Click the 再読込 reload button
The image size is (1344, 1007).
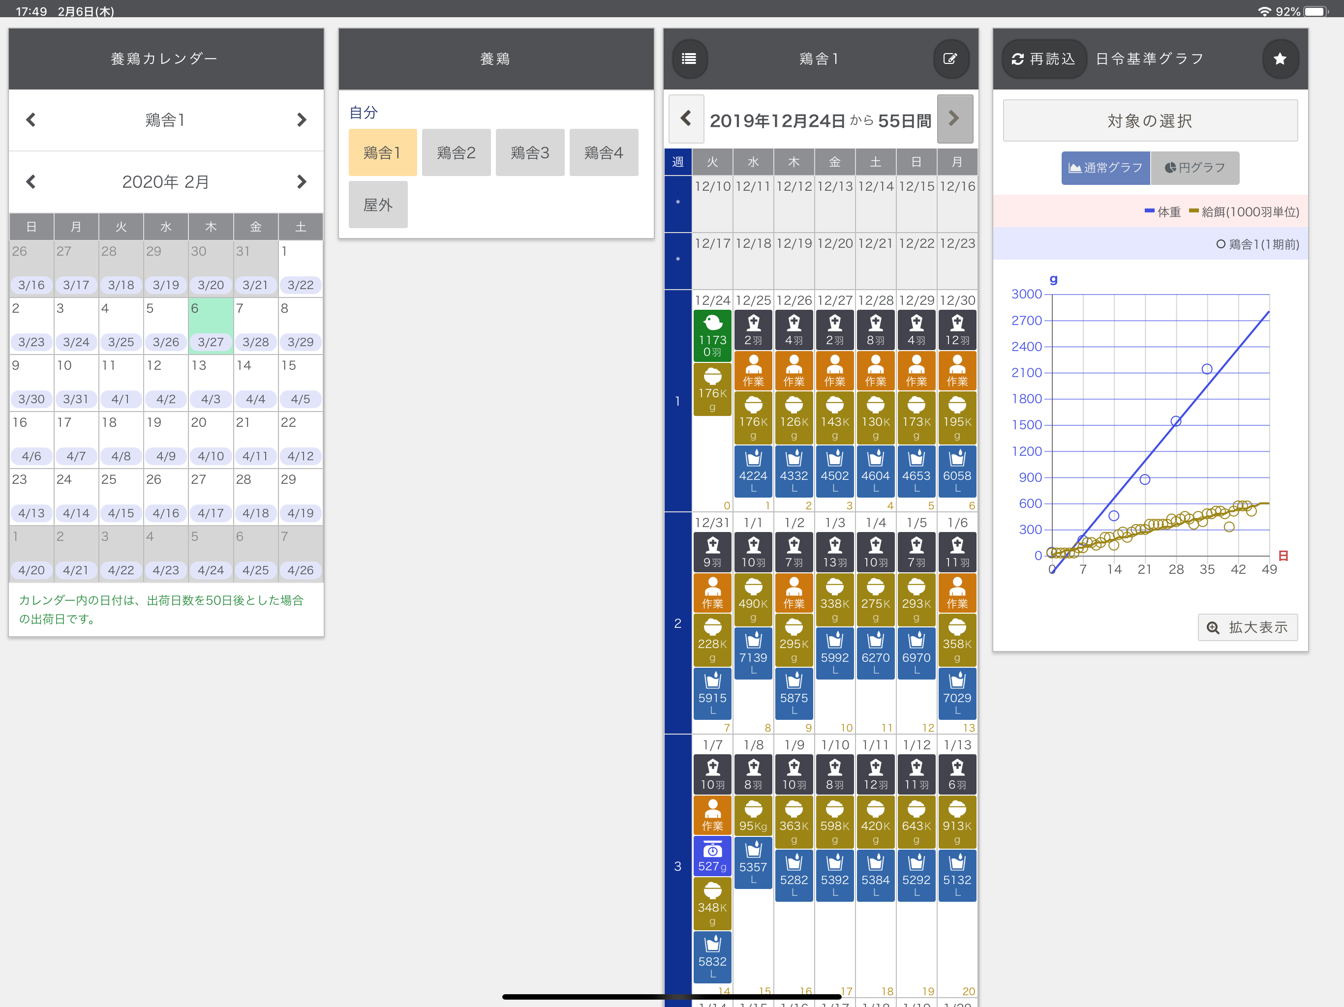click(x=1044, y=59)
